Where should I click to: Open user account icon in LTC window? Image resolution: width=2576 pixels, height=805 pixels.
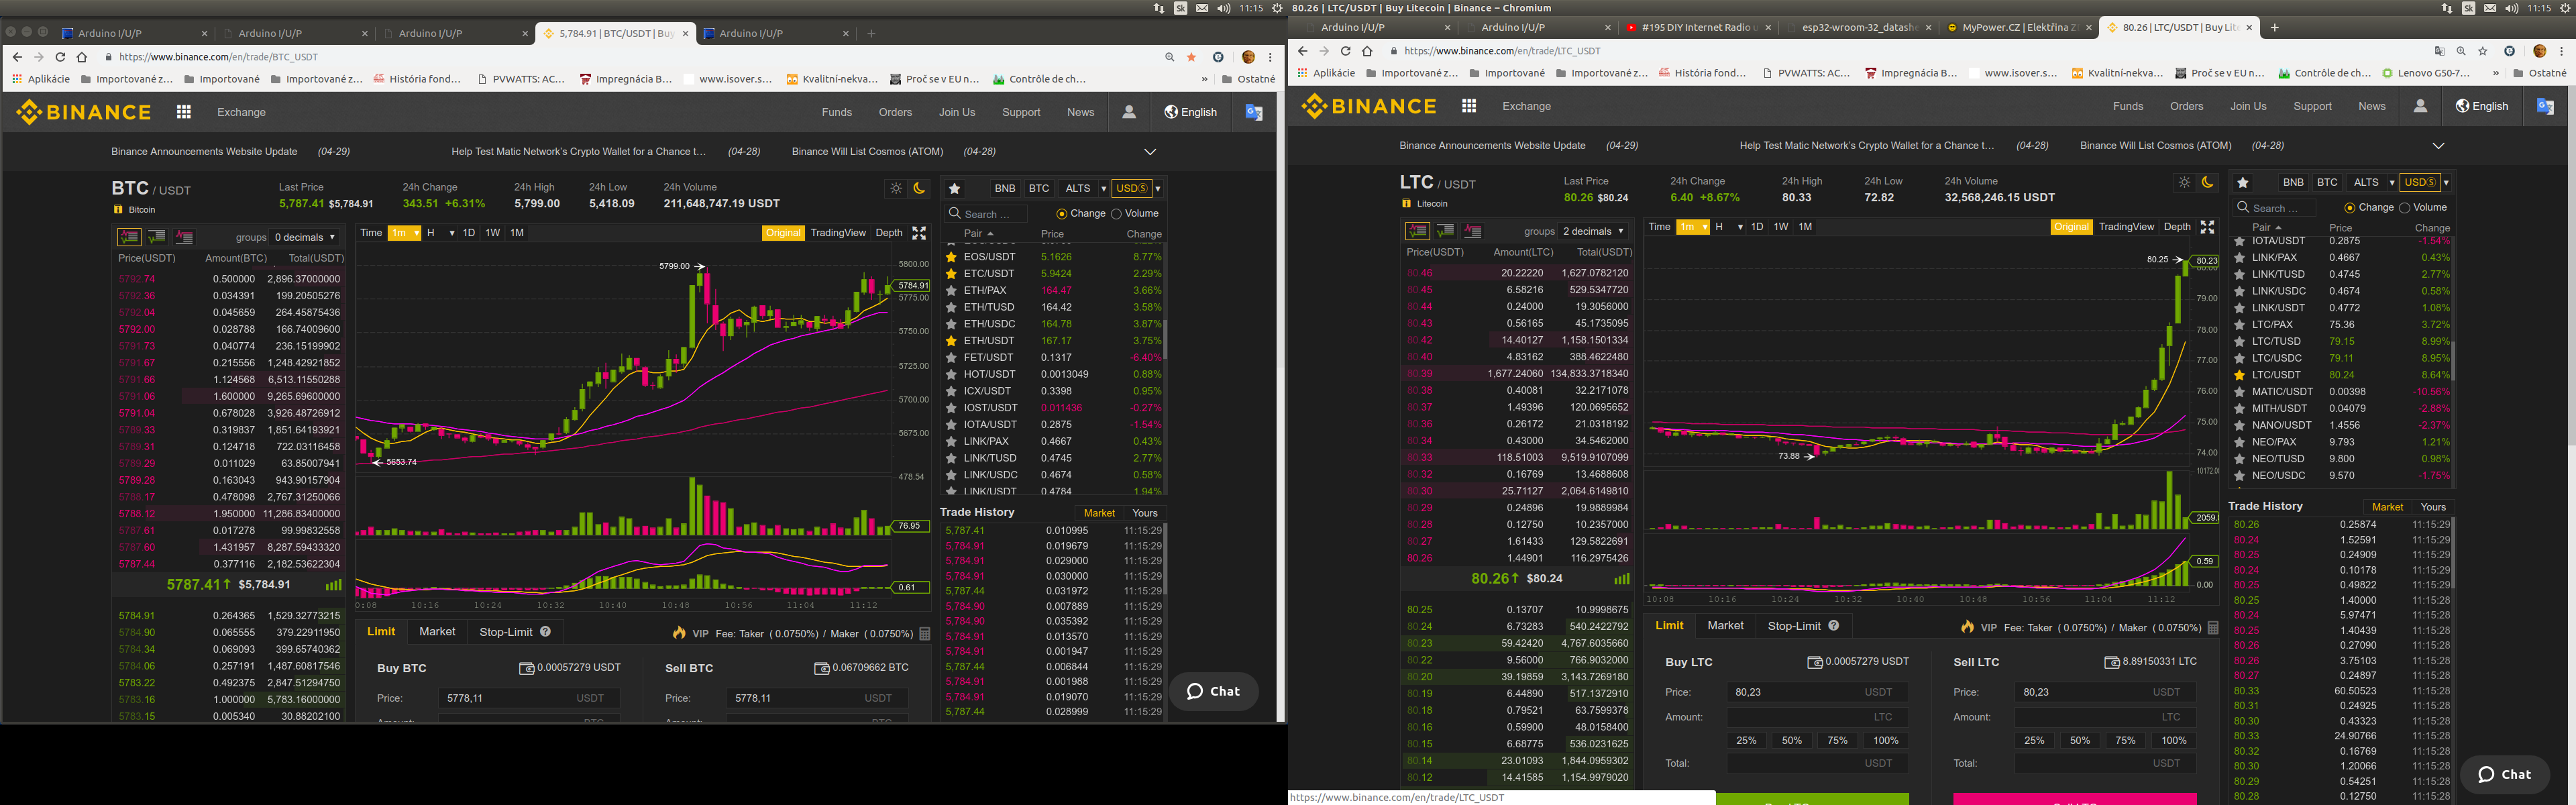(2420, 106)
